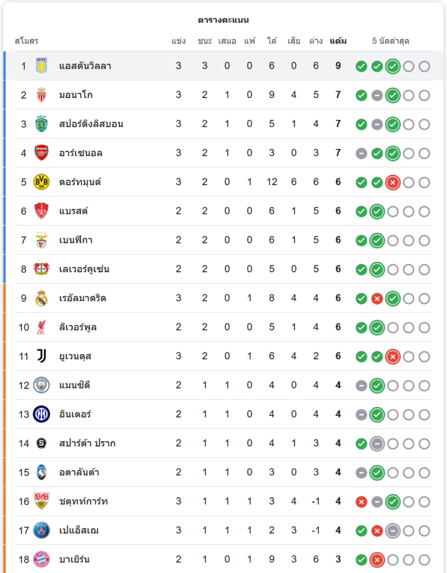Click the สโมสร club column header
The width and height of the screenshot is (447, 573).
26,41
